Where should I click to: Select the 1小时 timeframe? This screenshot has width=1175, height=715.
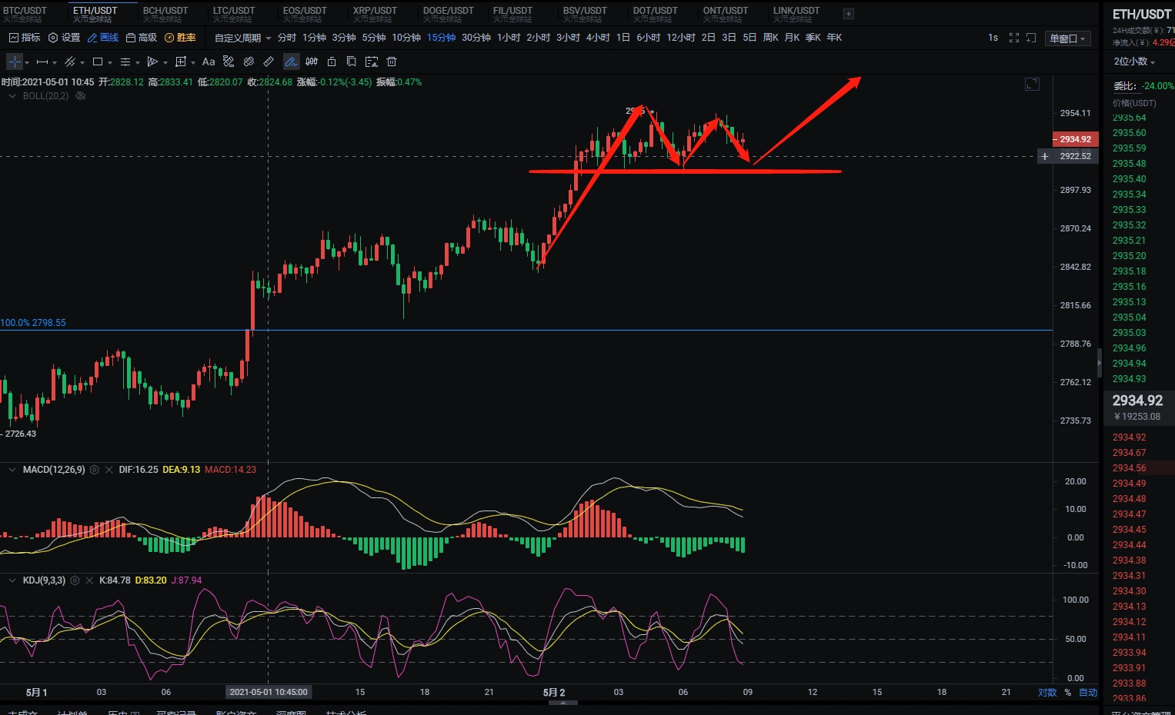tap(509, 38)
